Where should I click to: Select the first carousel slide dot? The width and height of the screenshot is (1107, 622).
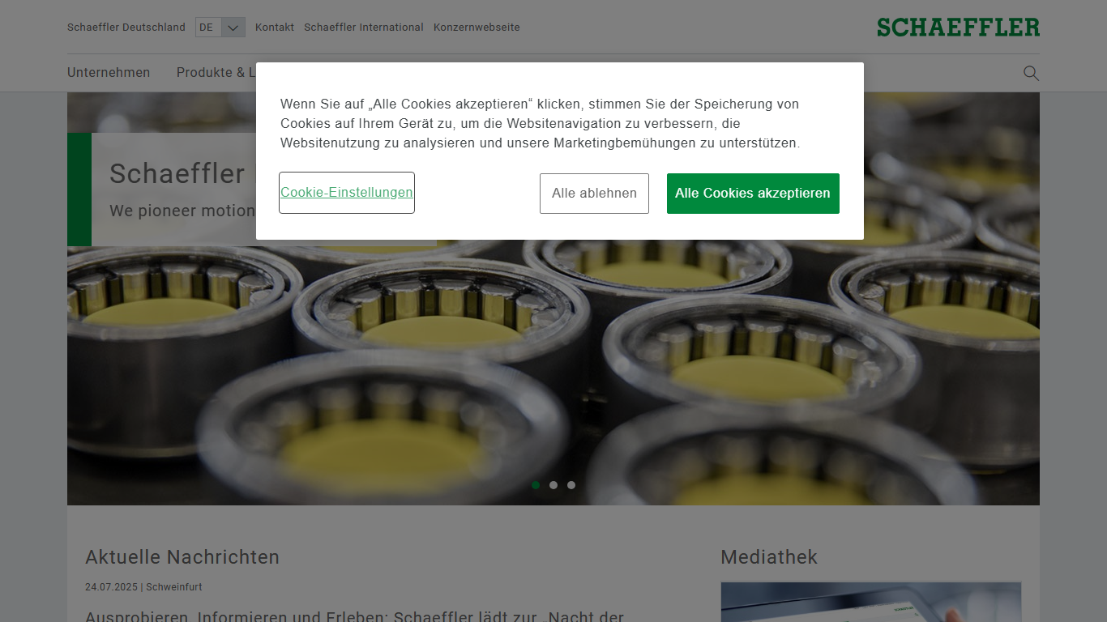pyautogui.click(x=536, y=485)
